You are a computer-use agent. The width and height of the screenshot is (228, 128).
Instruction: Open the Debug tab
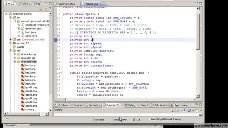pos(130,105)
